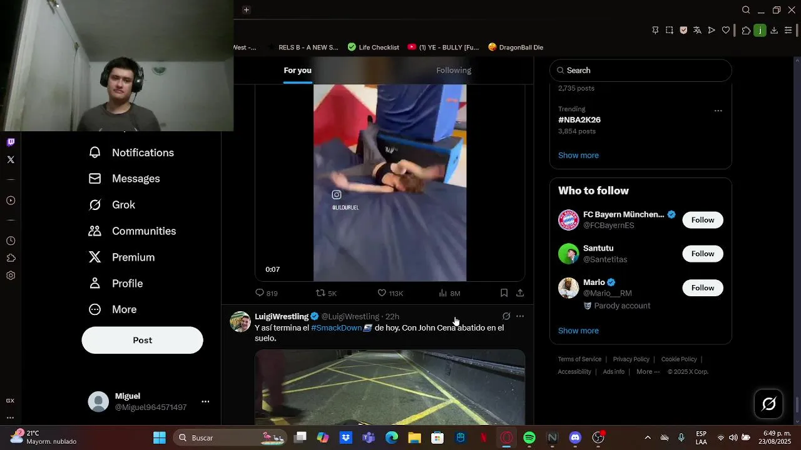This screenshot has width=801, height=450.
Task: Open the #SmackDown hashtag link
Action: 336,327
